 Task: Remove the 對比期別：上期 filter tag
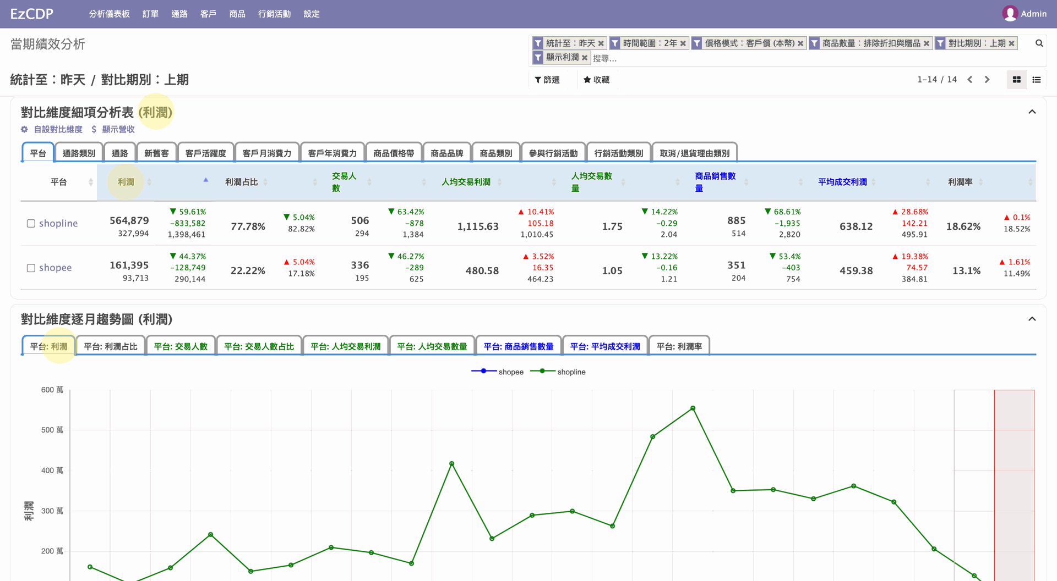1011,43
